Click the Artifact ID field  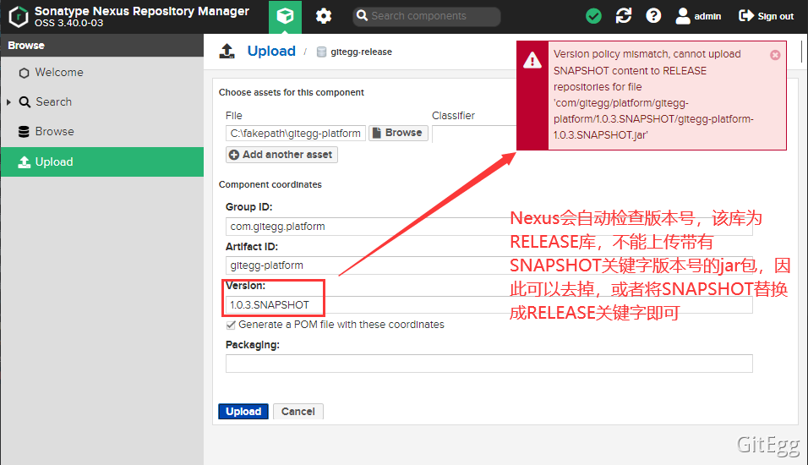(489, 265)
